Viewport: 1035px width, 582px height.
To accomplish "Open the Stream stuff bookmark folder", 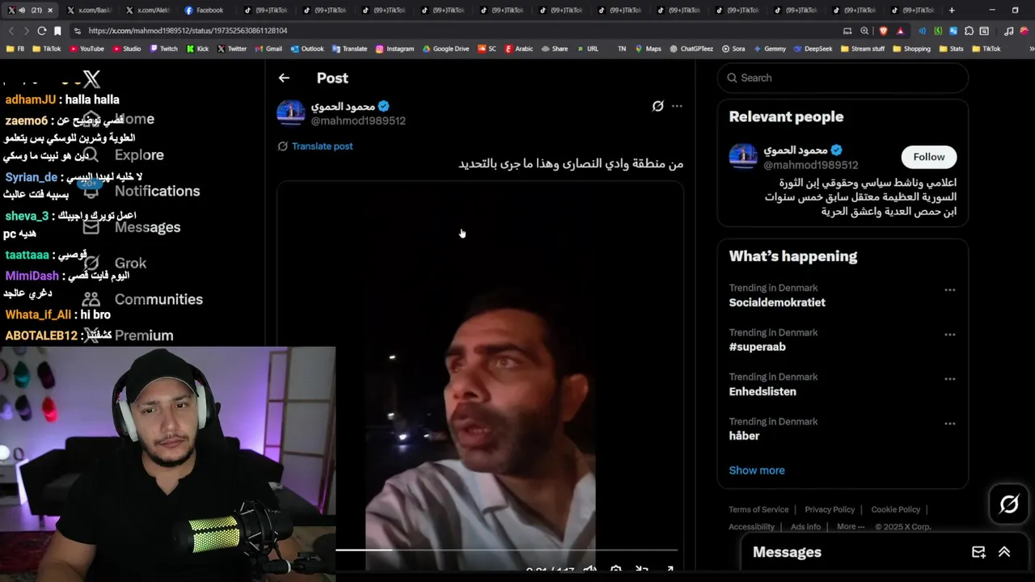I will (863, 48).
